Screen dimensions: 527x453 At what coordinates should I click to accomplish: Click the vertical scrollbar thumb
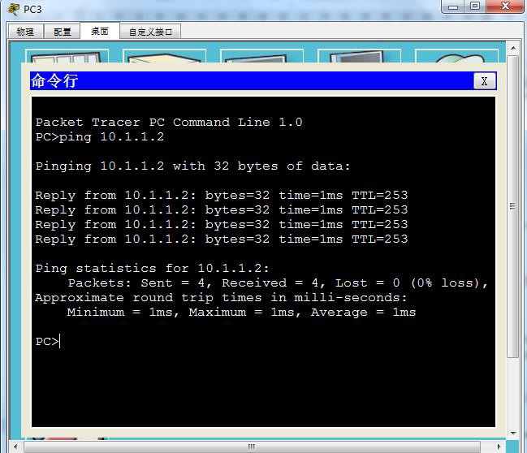pyautogui.click(x=512, y=206)
